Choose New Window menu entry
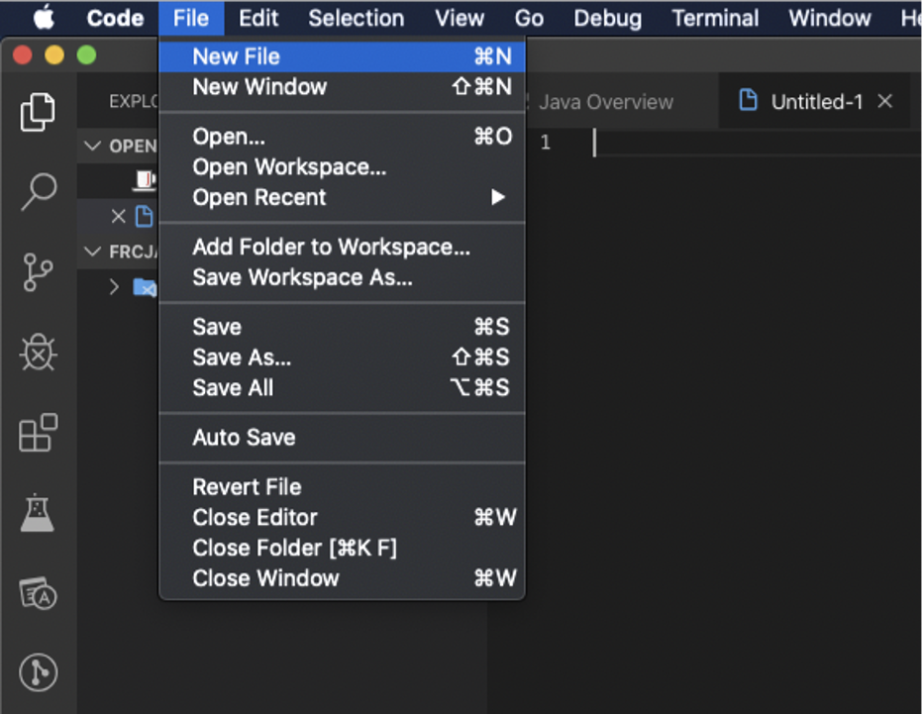The width and height of the screenshot is (923, 715). (342, 87)
